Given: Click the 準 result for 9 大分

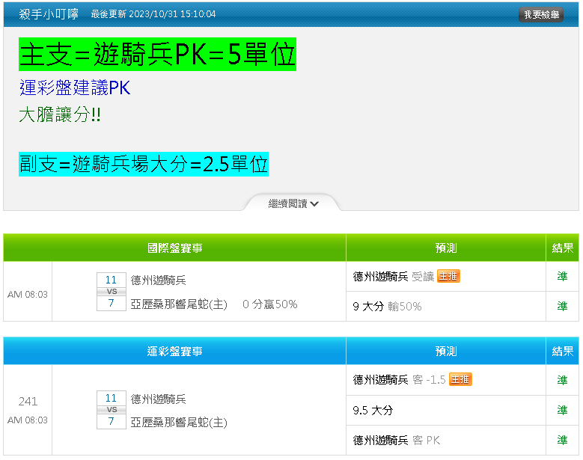Looking at the screenshot, I should tap(562, 306).
